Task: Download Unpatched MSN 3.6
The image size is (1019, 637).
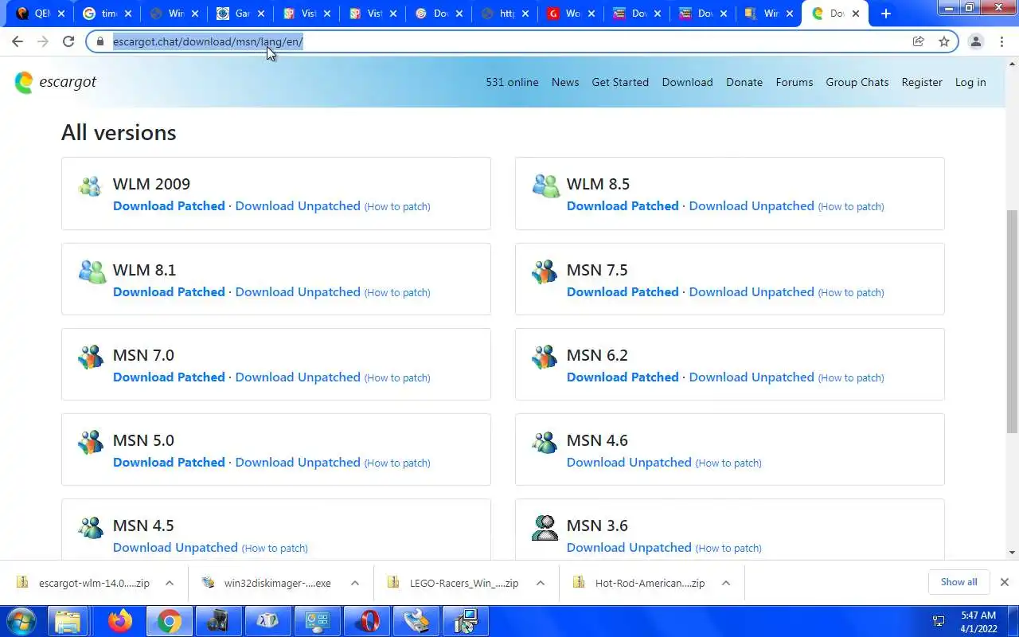Action: pos(629,548)
